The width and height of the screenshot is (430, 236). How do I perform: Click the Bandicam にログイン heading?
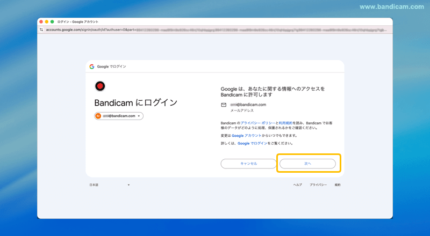[x=136, y=102]
